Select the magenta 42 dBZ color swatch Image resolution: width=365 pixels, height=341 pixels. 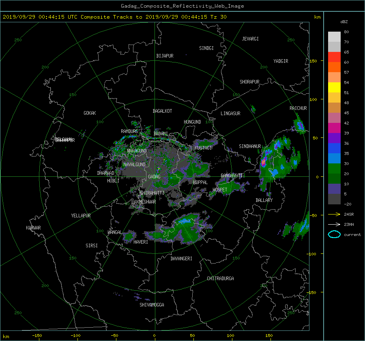click(x=334, y=128)
